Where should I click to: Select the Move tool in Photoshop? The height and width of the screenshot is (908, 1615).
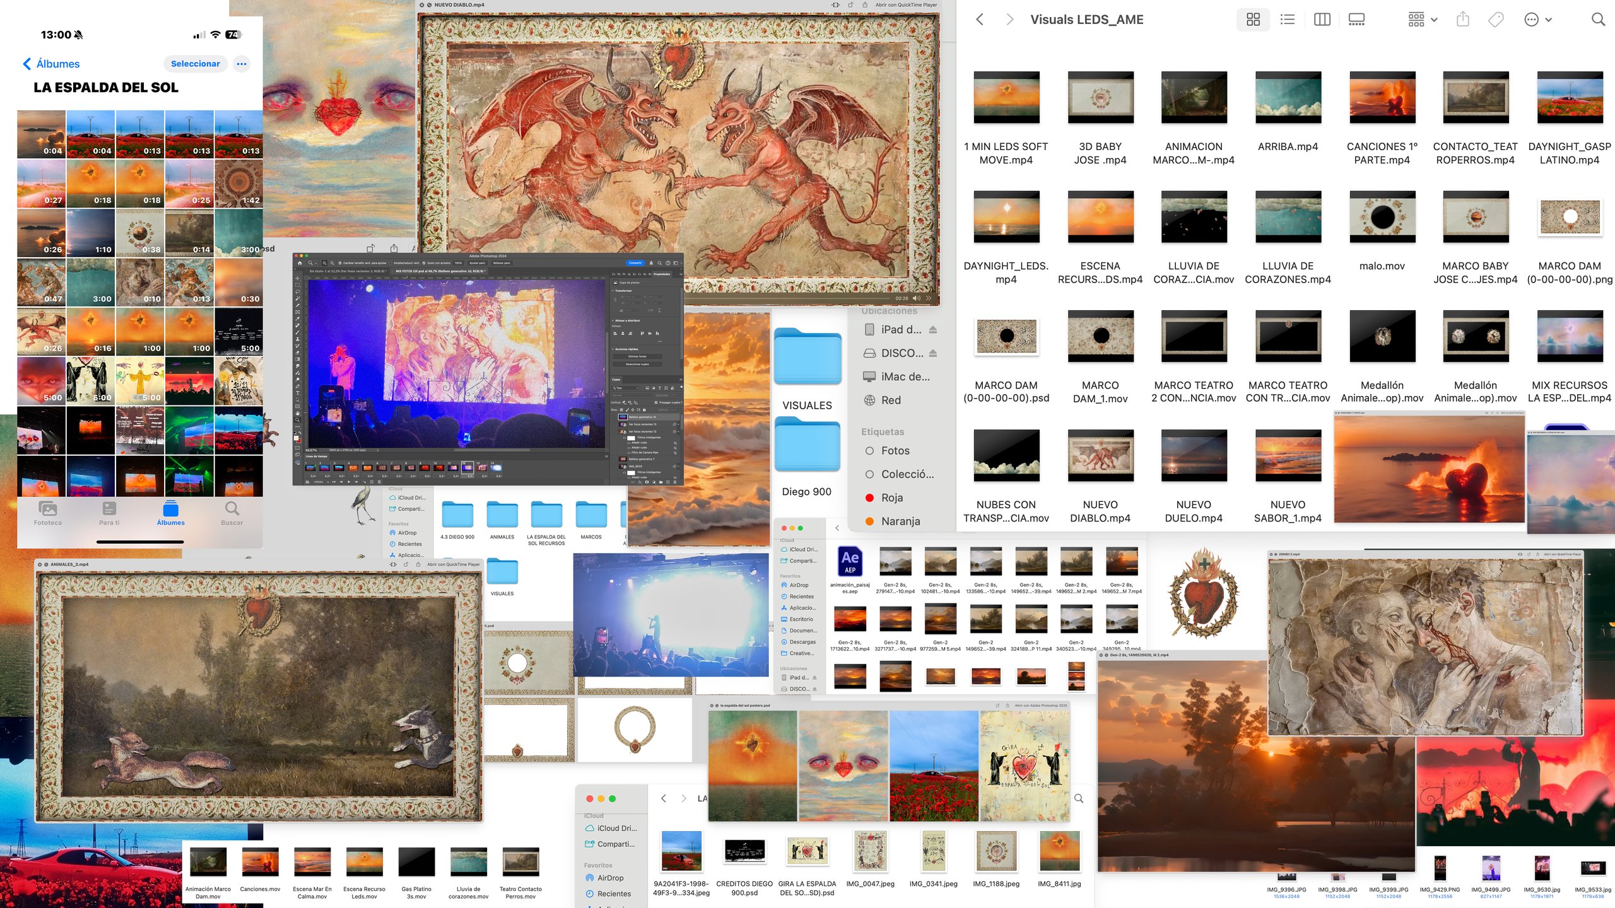(x=298, y=278)
